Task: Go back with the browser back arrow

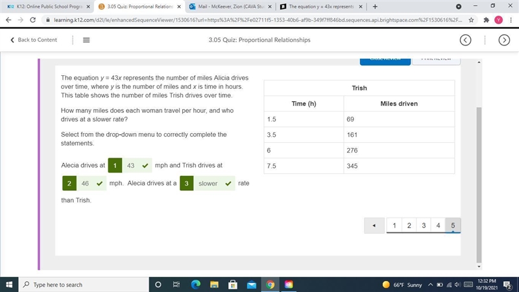Action: tap(8, 20)
